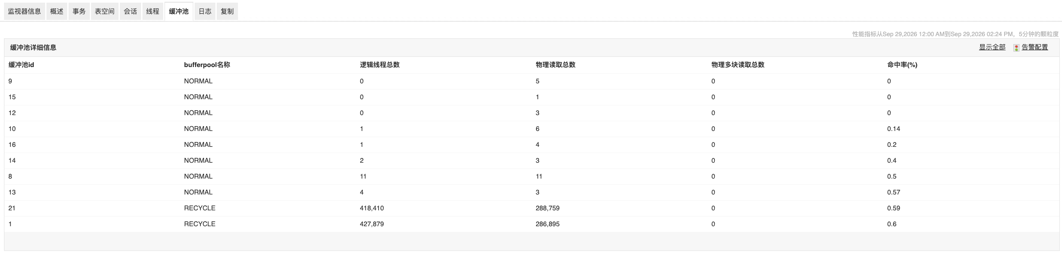Click buffer pool id 16
Image resolution: width=1062 pixels, height=254 pixels.
click(x=12, y=145)
